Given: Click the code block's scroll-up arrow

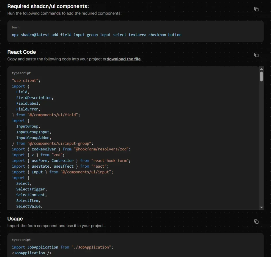Looking at the screenshot, I should click(x=261, y=69).
